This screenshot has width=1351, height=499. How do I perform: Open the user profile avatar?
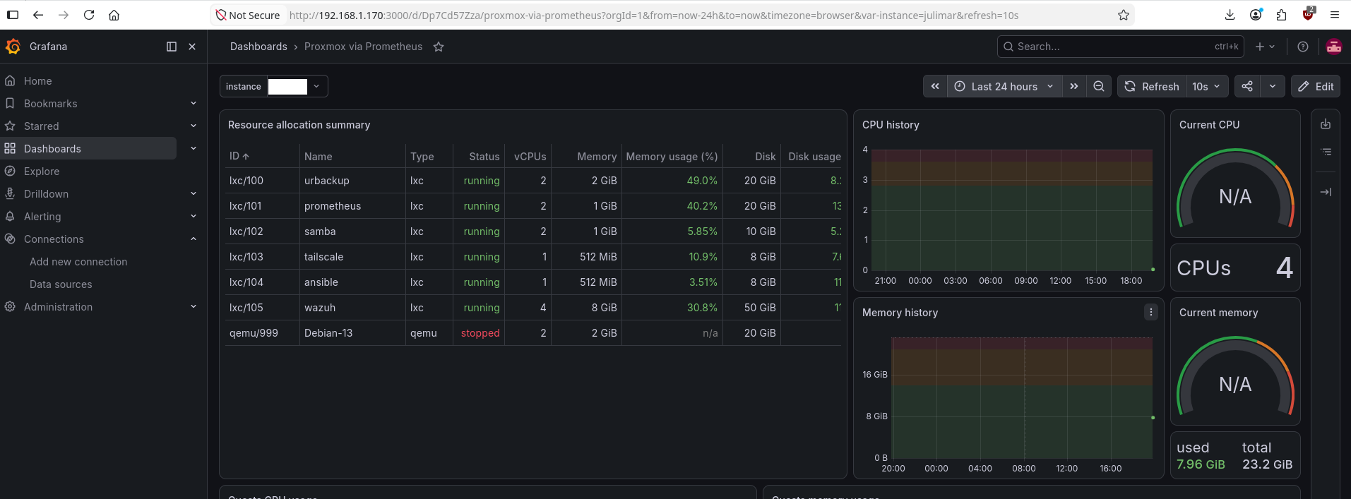coord(1334,47)
